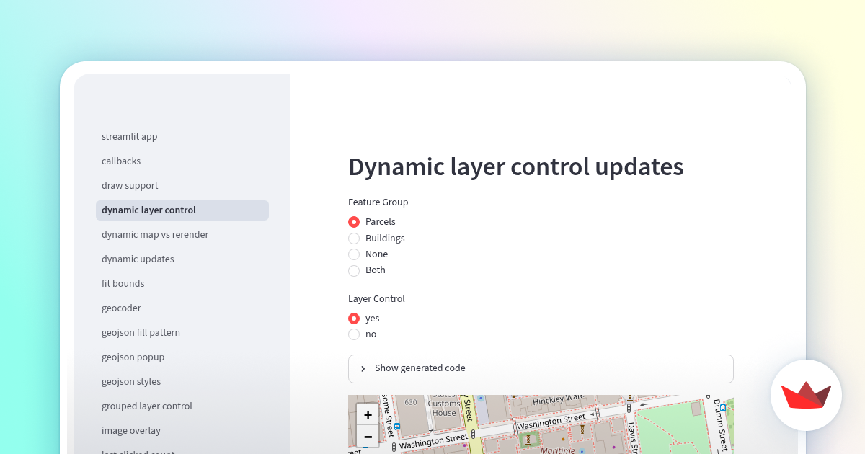Image resolution: width=865 pixels, height=454 pixels.
Task: Click the Feature Group label
Action: pos(378,202)
